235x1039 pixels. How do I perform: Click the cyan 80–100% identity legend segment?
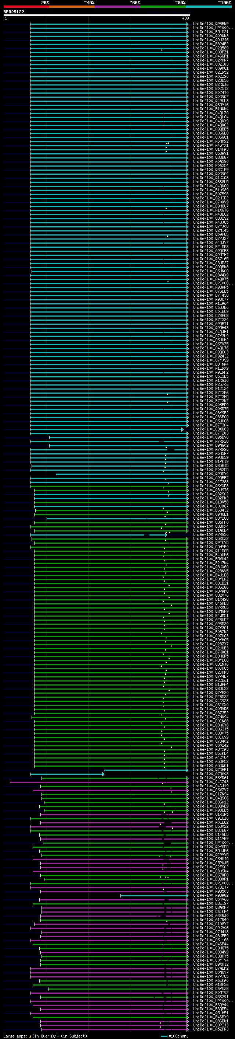[209, 7]
